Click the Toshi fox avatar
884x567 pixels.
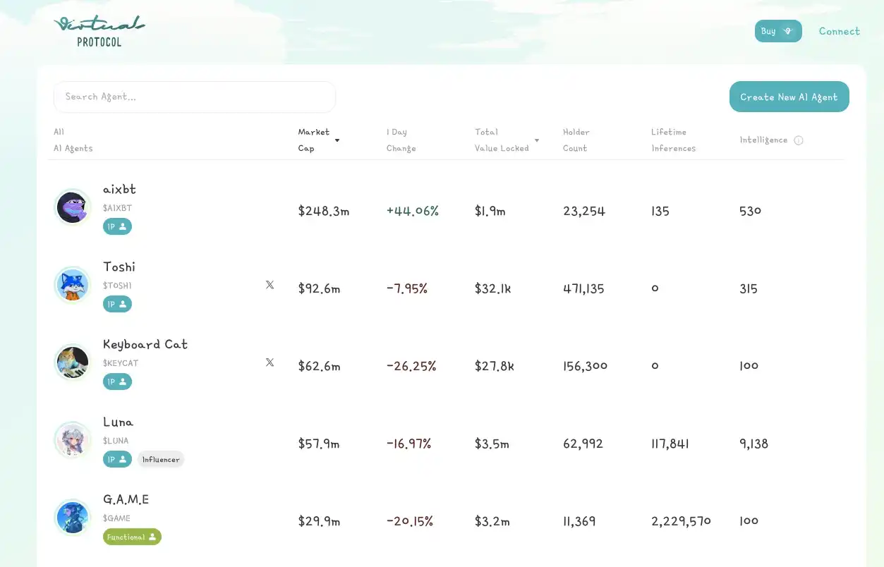coord(73,285)
